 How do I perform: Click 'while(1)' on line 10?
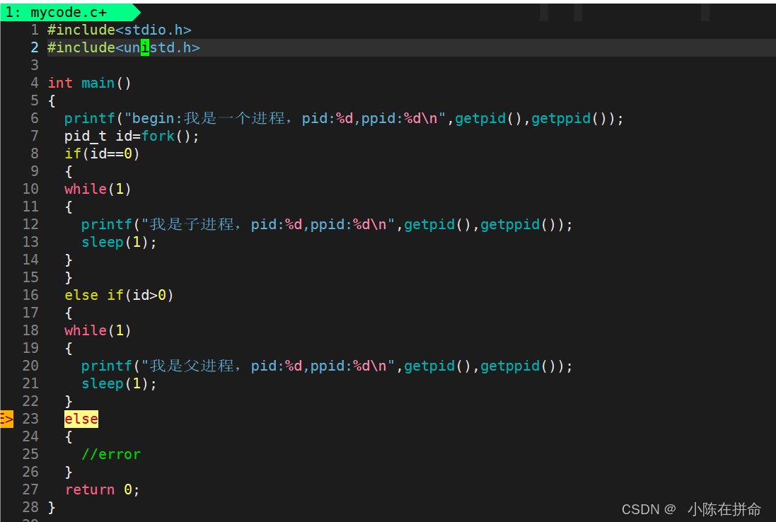(x=98, y=189)
